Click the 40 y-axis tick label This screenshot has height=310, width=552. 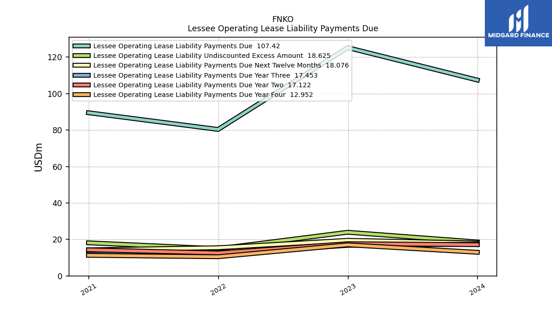tap(58, 203)
